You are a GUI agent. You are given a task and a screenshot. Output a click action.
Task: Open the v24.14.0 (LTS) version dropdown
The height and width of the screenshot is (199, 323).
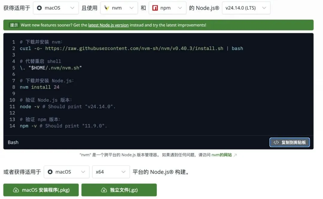point(246,8)
